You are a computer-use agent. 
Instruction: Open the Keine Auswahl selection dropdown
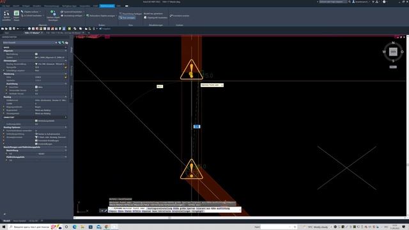tap(30, 43)
